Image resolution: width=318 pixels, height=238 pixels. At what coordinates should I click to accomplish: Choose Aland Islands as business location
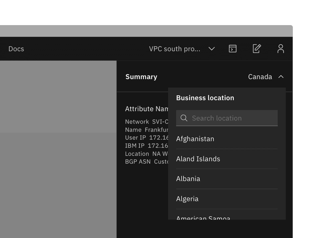coord(198,159)
